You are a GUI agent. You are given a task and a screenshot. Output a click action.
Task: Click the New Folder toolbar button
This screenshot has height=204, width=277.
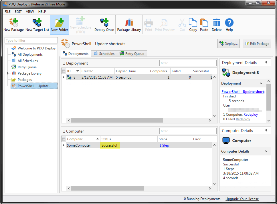[x=59, y=25]
